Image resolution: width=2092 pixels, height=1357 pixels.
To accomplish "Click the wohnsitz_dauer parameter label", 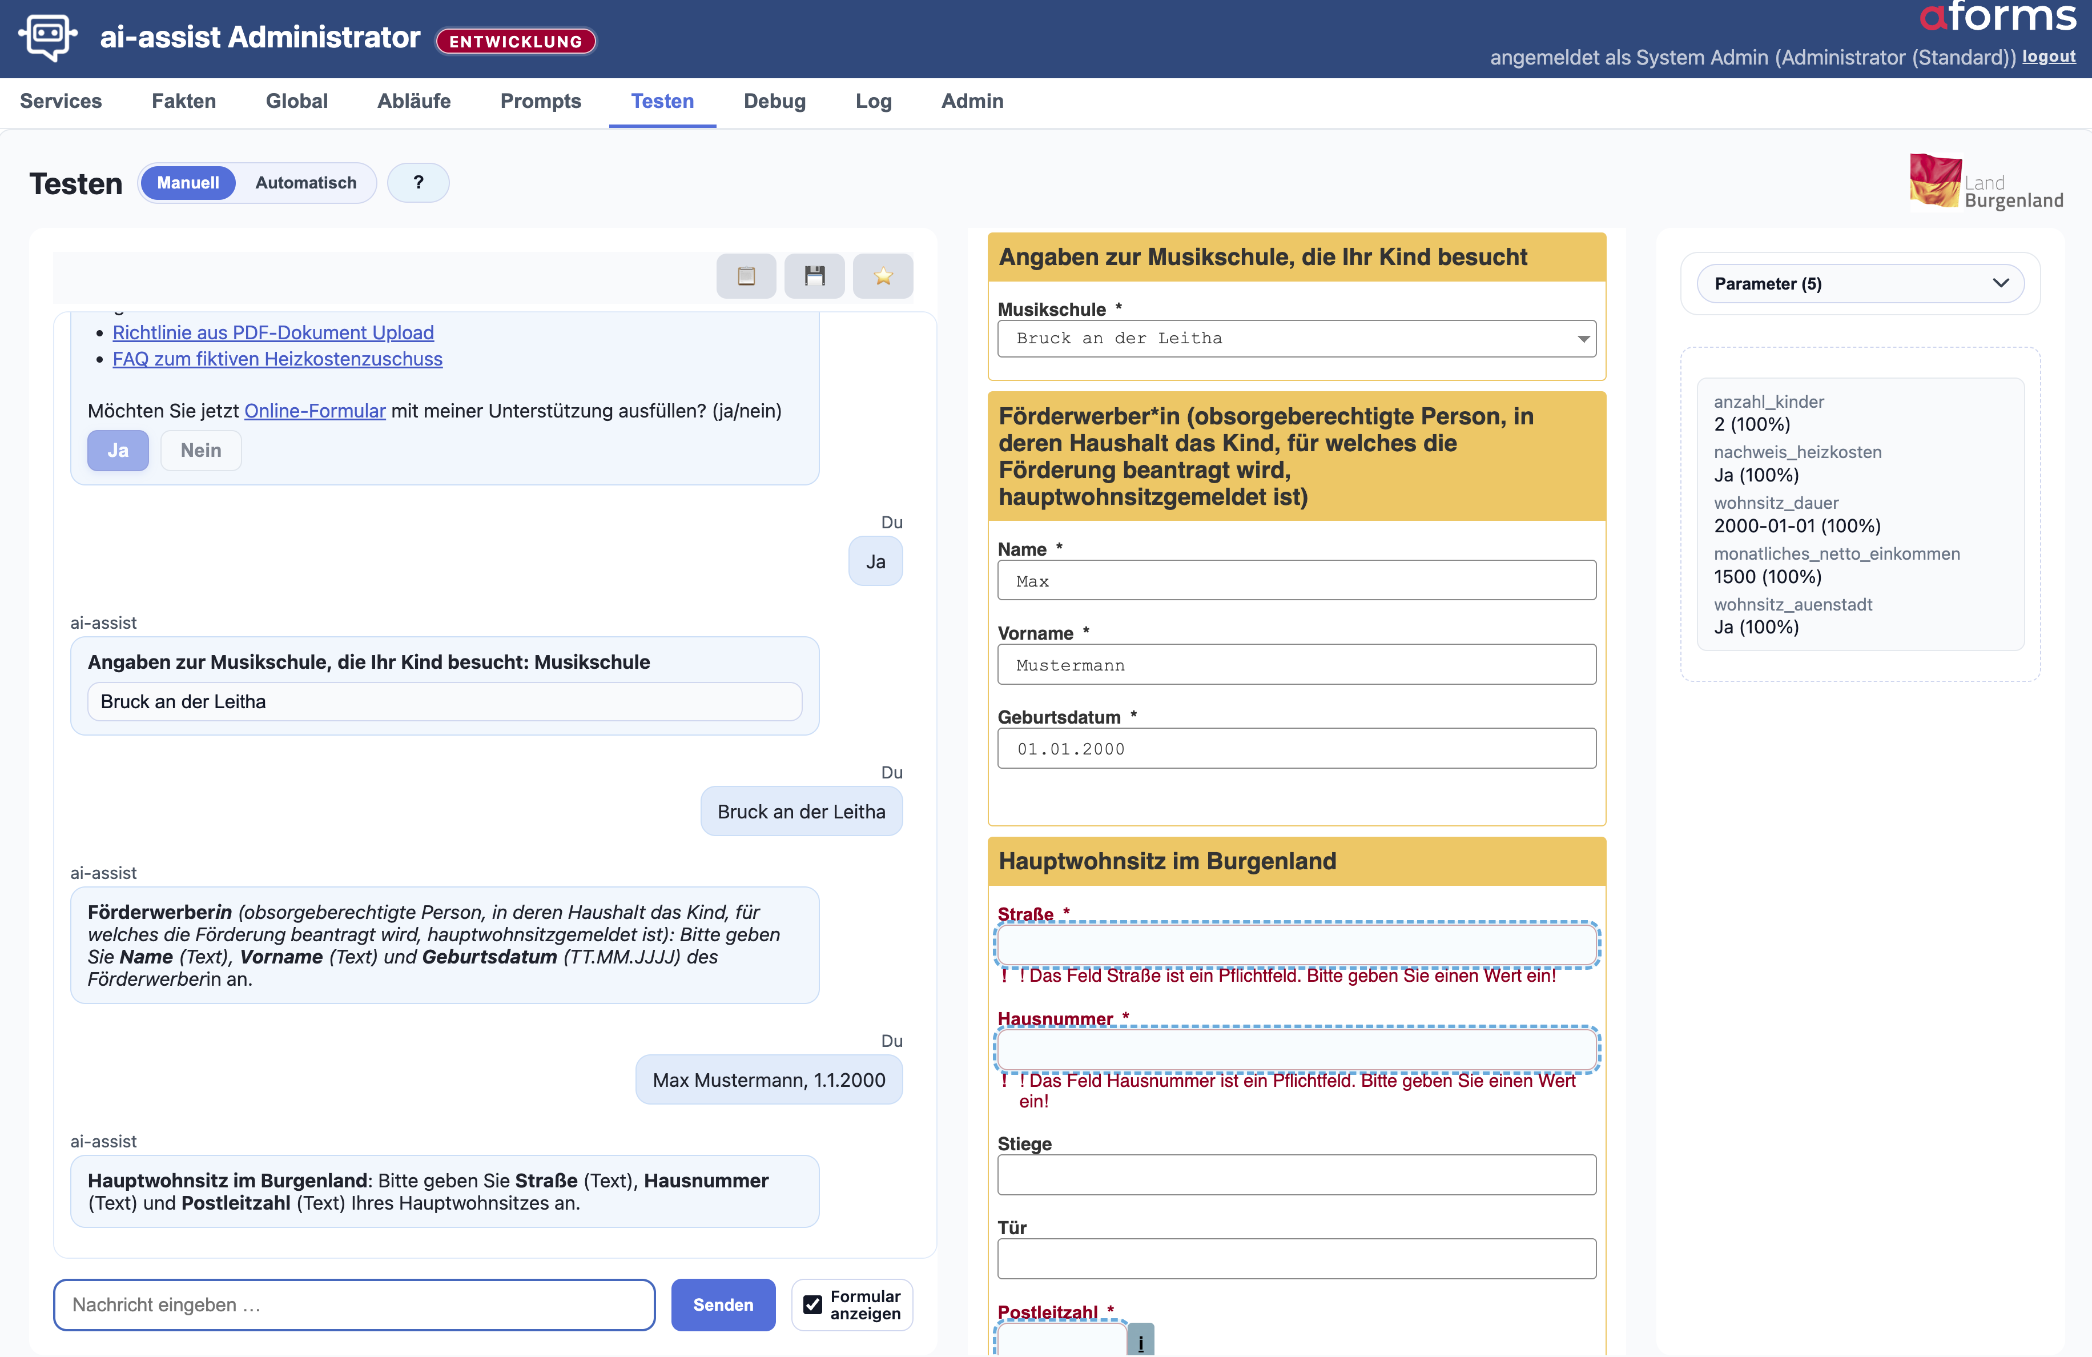I will click(x=1776, y=503).
